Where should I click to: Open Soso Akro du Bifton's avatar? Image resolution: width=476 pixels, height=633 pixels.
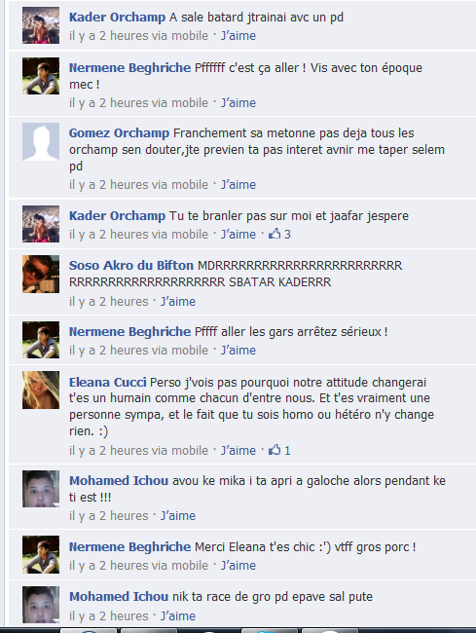tap(41, 274)
